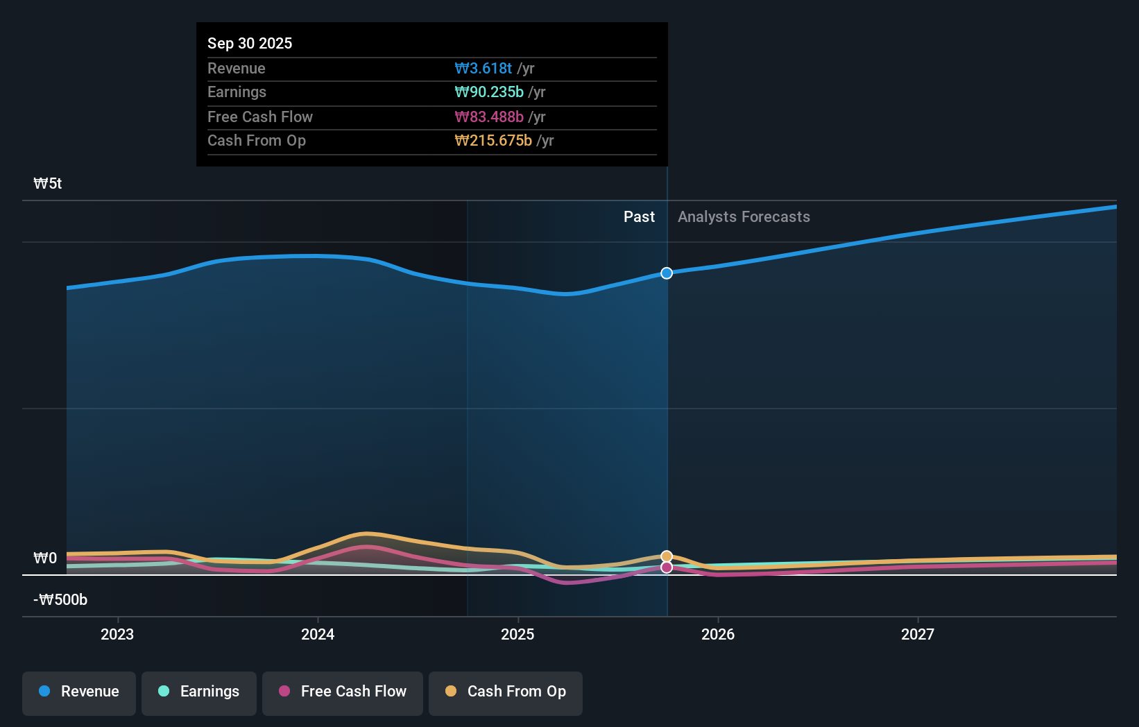Click the ₩5t label on the y-axis
The height and width of the screenshot is (727, 1139).
[x=47, y=183]
